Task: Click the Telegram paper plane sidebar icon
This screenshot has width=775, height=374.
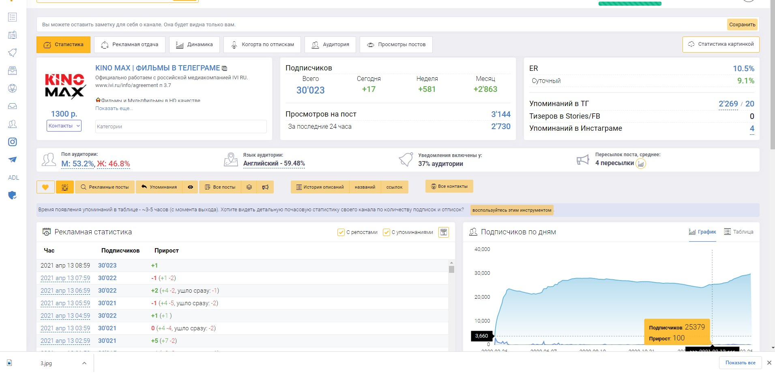Action: pyautogui.click(x=13, y=160)
